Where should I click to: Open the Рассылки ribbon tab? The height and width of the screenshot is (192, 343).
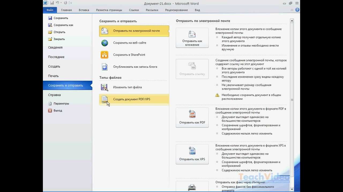(x=152, y=10)
